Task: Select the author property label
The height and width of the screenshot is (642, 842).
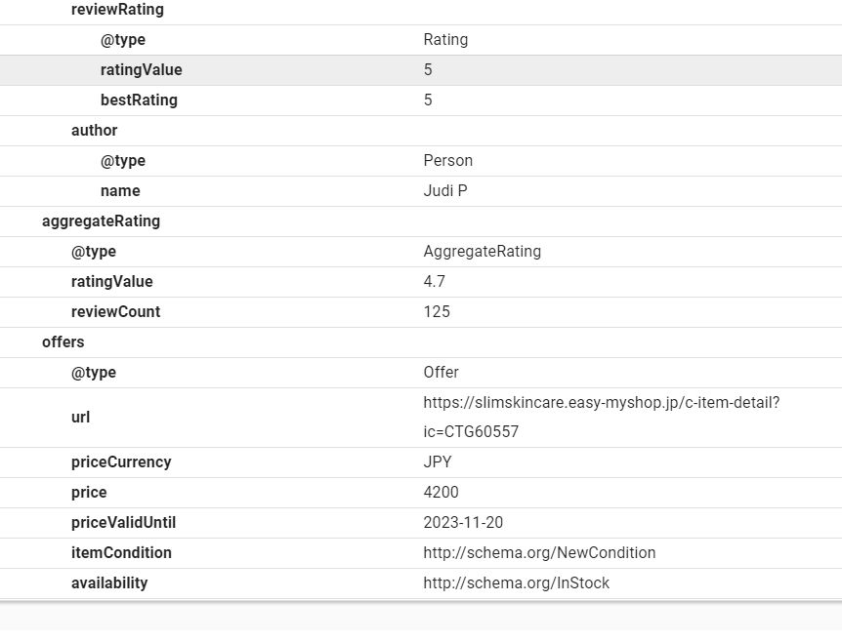Action: tap(94, 131)
